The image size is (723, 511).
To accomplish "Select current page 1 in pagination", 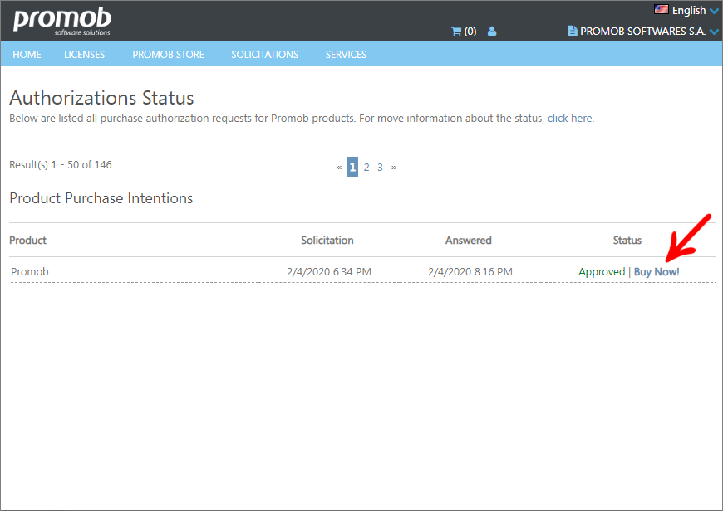I will [x=352, y=167].
